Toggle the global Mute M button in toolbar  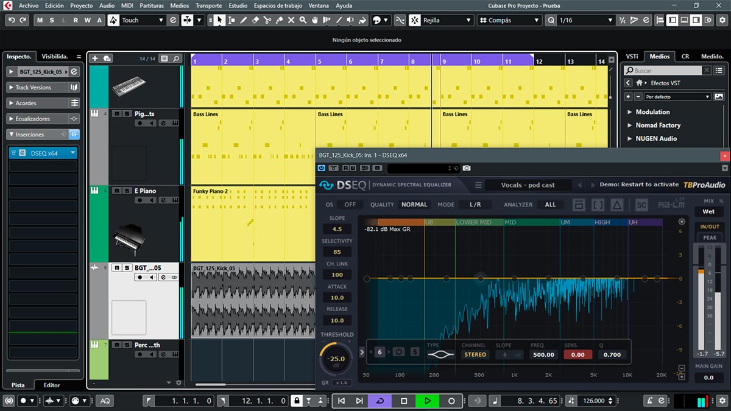click(x=40, y=20)
